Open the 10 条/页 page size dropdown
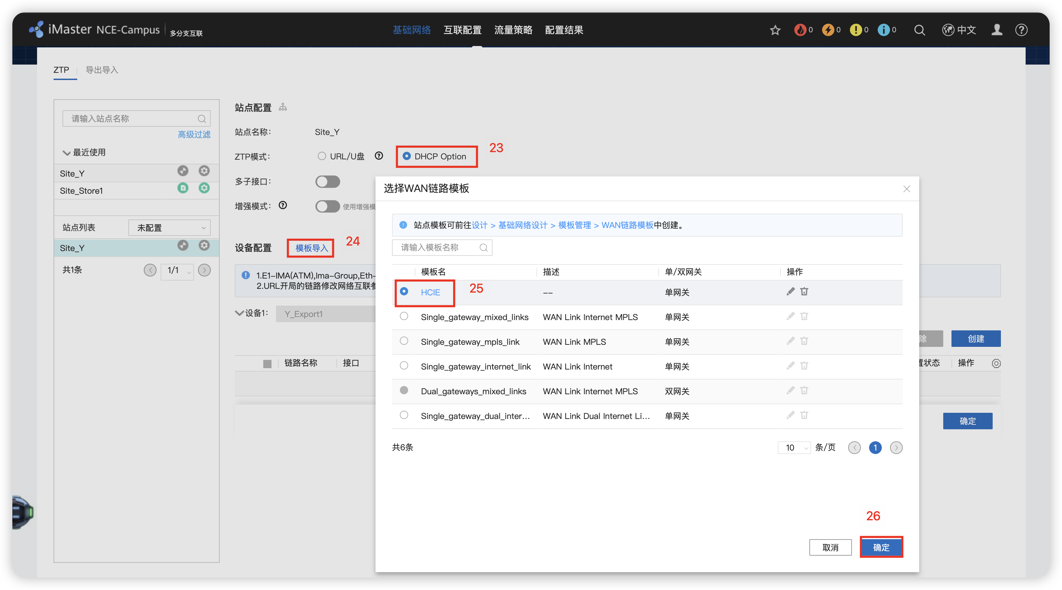1062x590 pixels. (x=794, y=448)
